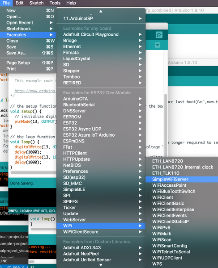Open the WiFiAccessPoint example
The width and height of the screenshot is (218, 268).
pyautogui.click(x=182, y=185)
